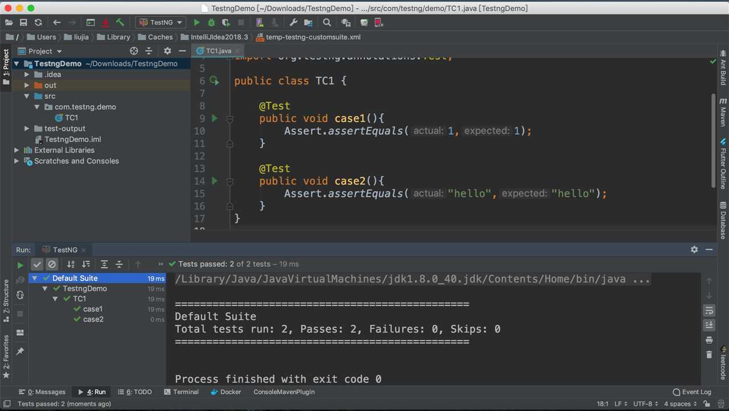Image resolution: width=729 pixels, height=411 pixels.
Task: Open the Docker tool window
Action: coord(226,392)
